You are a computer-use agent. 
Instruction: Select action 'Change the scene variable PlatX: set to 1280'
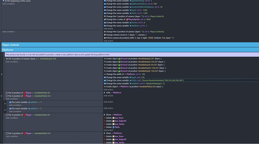(126, 13)
